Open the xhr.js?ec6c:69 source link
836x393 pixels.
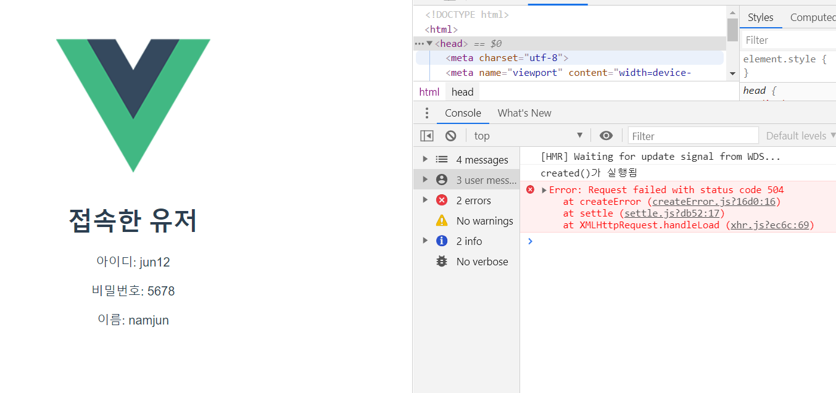click(769, 225)
